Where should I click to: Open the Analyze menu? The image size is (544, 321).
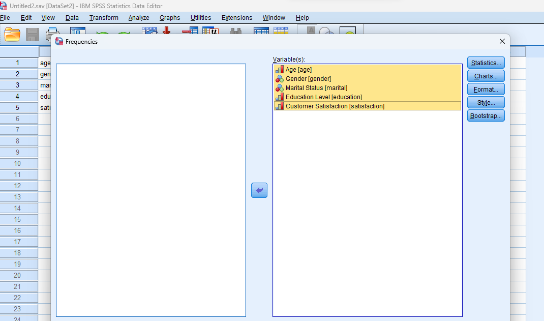(x=138, y=17)
